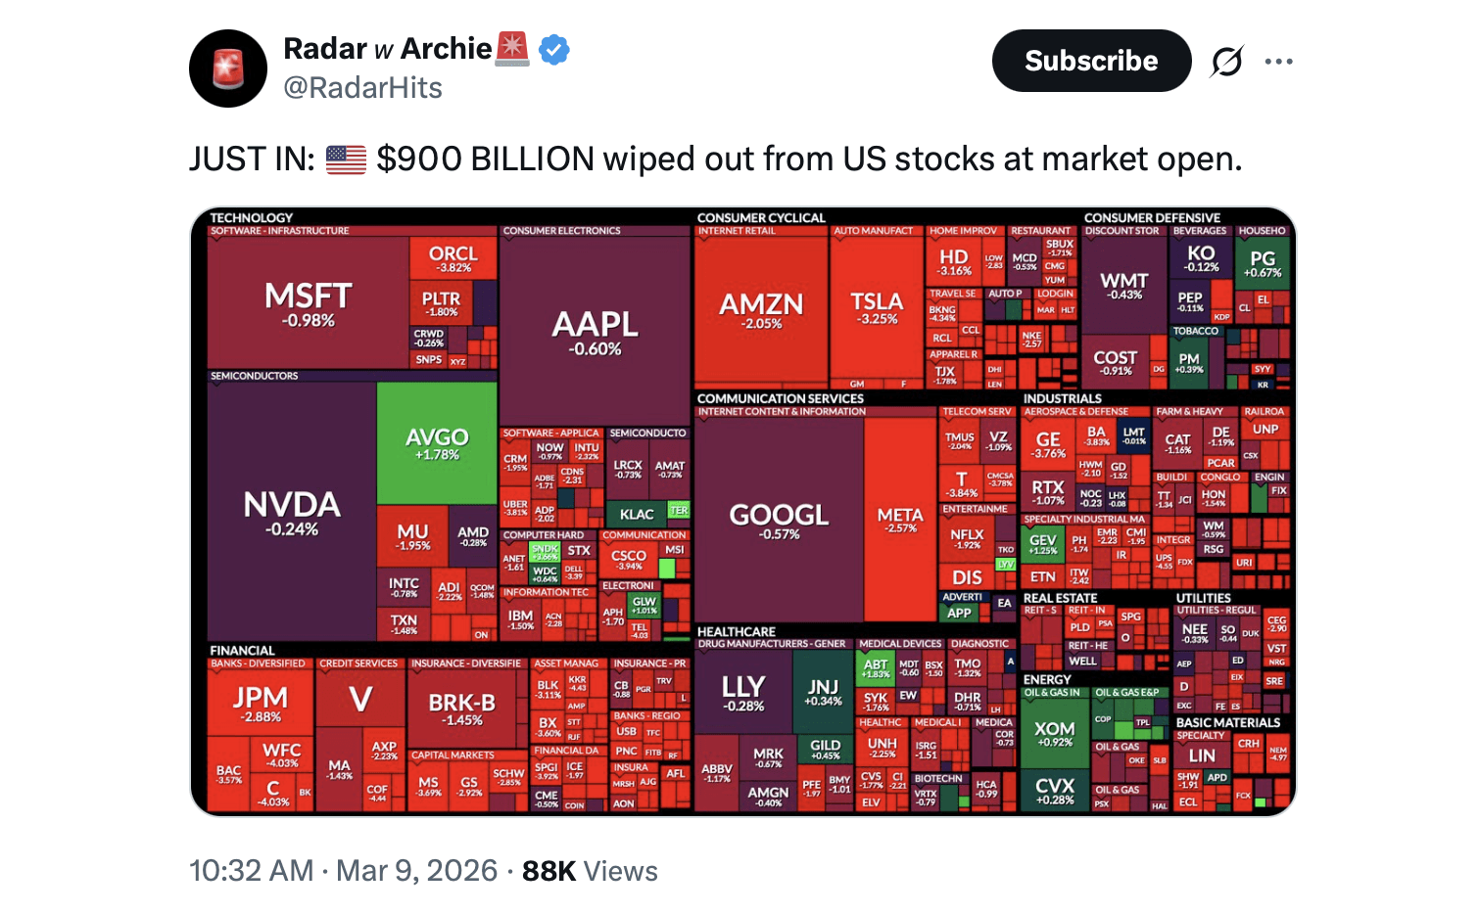Click the Mar 9, 2026 timestamp
This screenshot has width=1479, height=914.
point(416,870)
